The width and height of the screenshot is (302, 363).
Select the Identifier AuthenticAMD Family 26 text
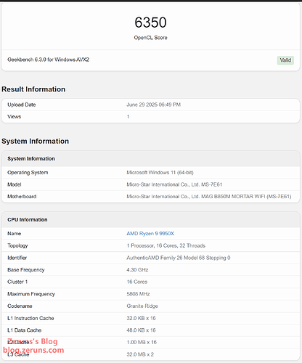pos(179,258)
